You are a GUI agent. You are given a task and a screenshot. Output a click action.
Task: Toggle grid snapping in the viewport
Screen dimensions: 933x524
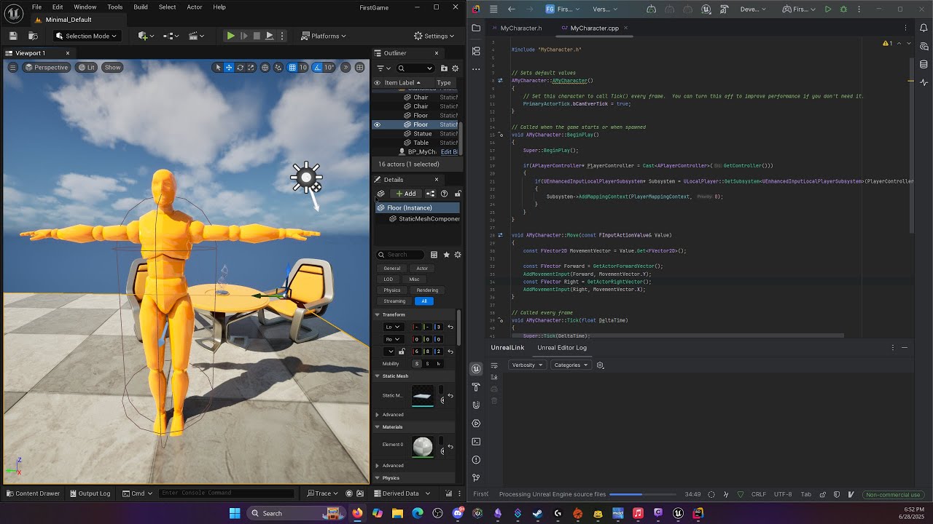[292, 68]
